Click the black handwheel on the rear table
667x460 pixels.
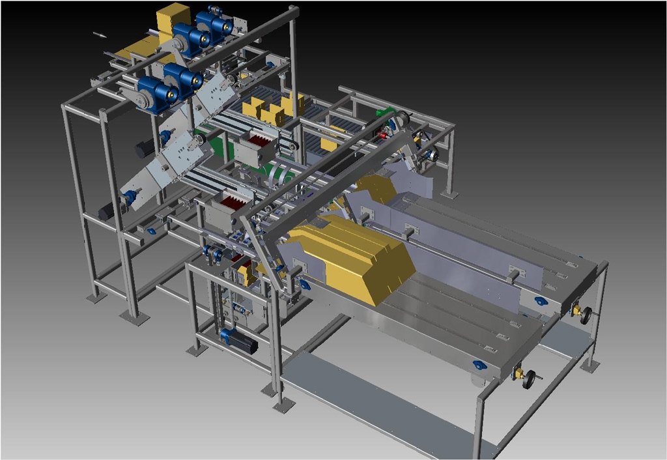[586, 315]
